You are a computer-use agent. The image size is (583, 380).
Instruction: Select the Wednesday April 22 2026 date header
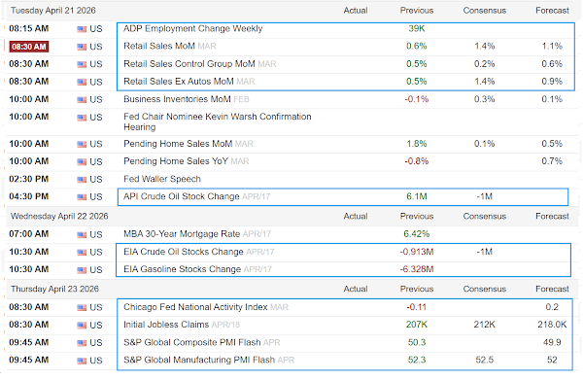click(x=59, y=217)
